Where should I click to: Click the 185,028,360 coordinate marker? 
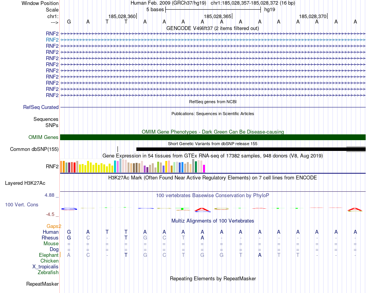pos(122,16)
